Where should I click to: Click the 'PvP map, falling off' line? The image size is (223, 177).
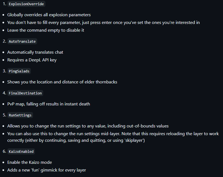click(x=48, y=104)
